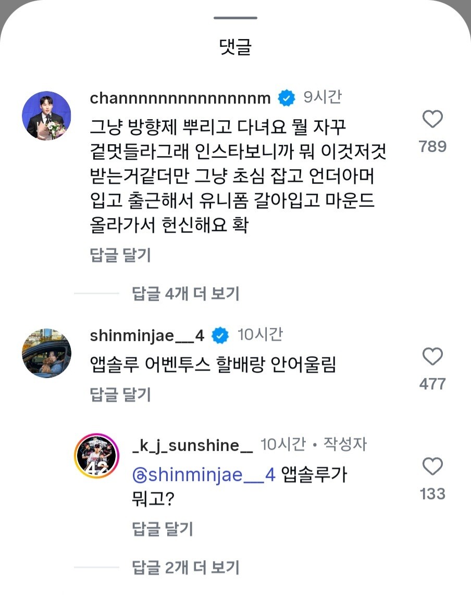
Task: View the 789 like count
Action: coord(432,147)
